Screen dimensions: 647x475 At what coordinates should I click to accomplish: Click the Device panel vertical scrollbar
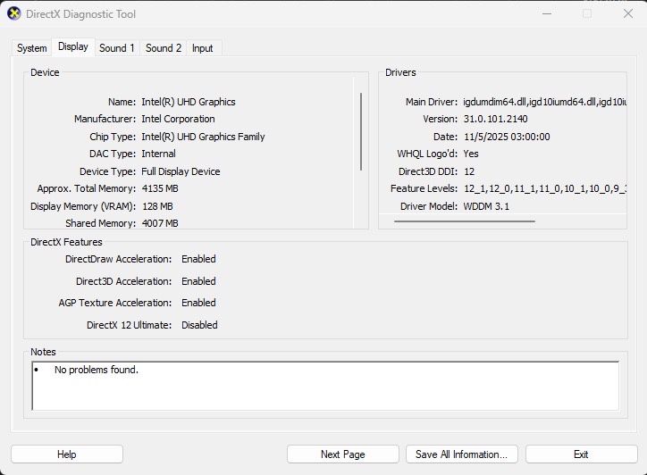(x=361, y=131)
